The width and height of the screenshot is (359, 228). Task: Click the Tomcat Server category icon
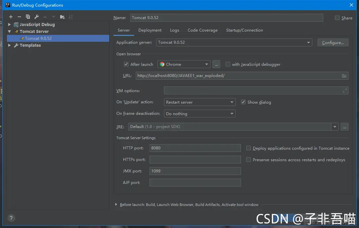[16, 31]
